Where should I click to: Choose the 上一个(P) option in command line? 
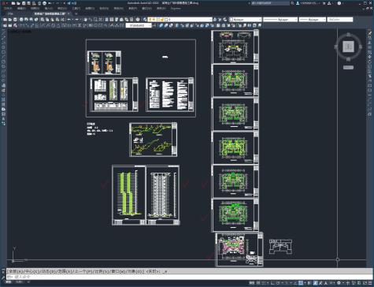(83, 271)
